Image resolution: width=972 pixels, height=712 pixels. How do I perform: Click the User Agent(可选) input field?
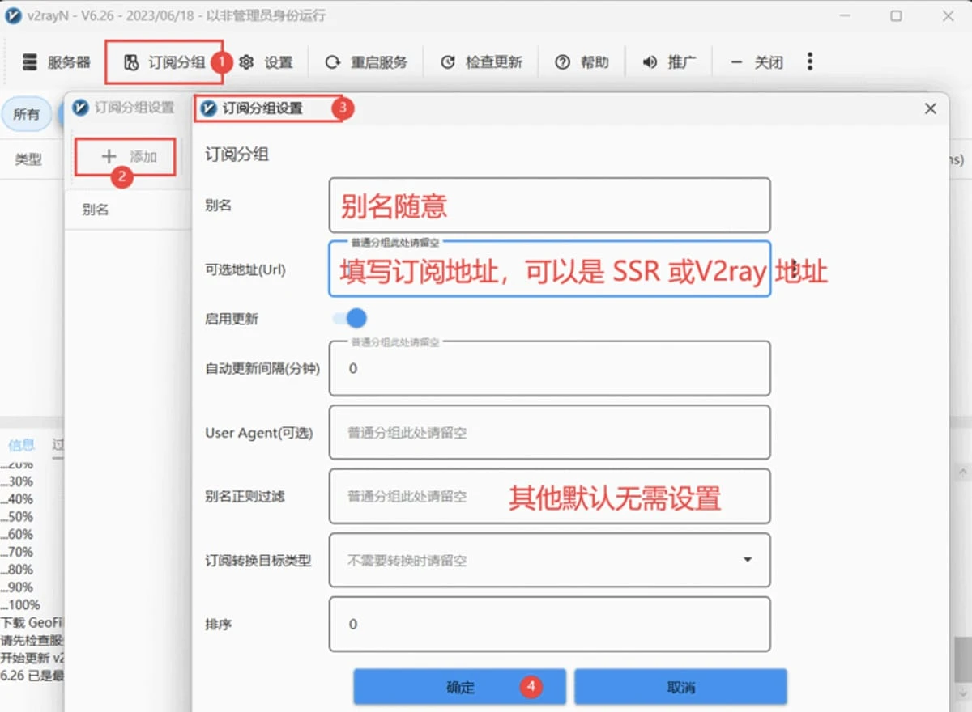click(549, 432)
